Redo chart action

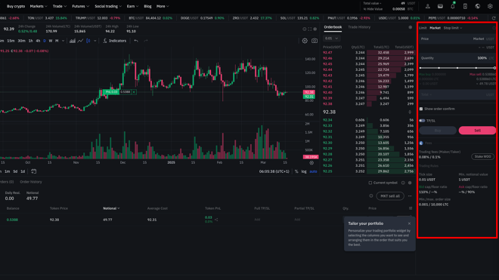(146, 41)
